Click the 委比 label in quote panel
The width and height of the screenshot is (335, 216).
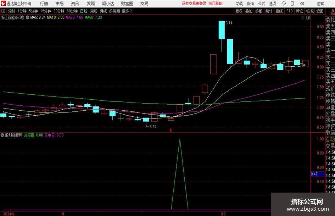pyautogui.click(x=330, y=20)
